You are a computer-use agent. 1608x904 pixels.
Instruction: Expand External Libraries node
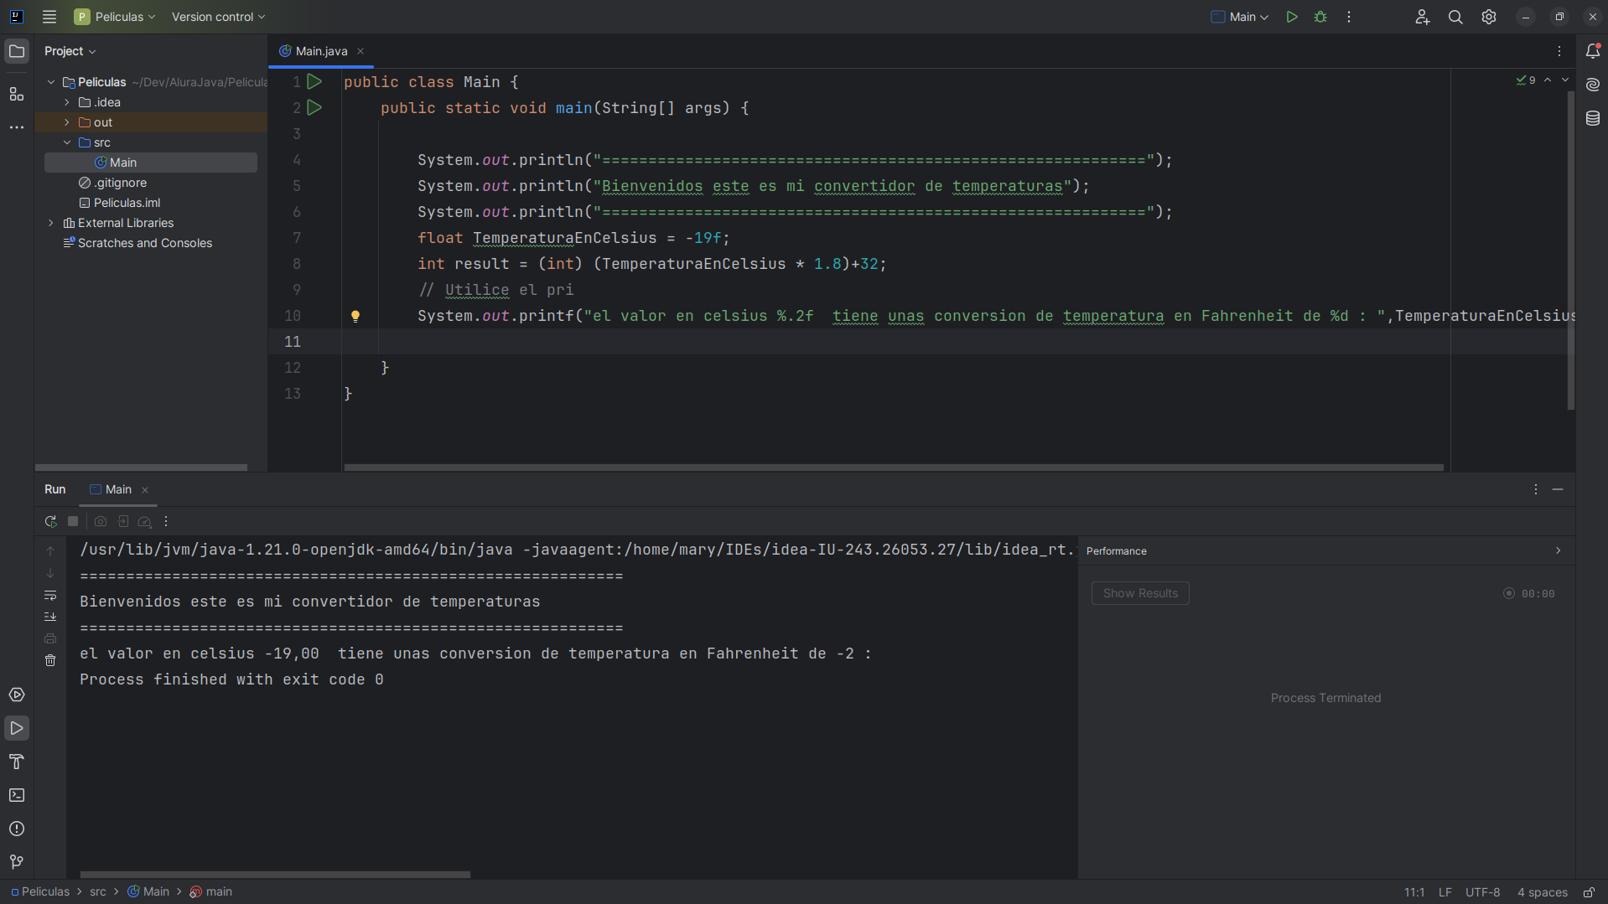coord(51,223)
